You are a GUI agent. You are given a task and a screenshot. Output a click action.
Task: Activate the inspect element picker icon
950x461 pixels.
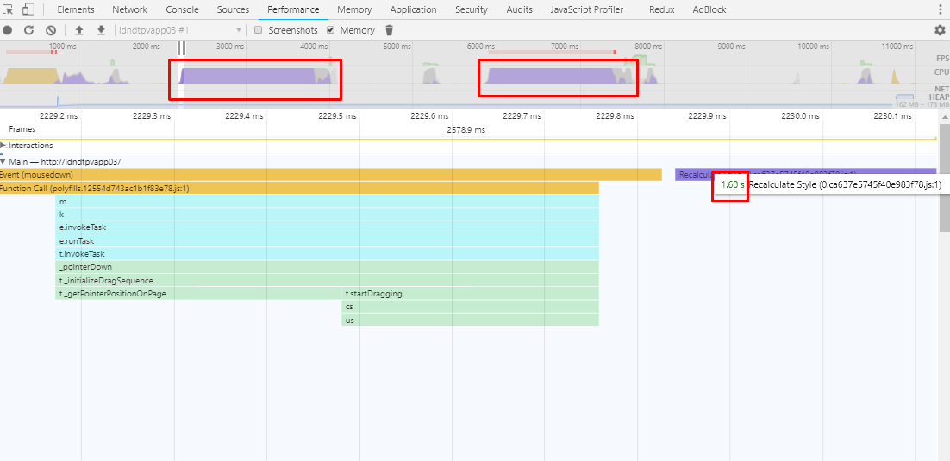coord(8,9)
